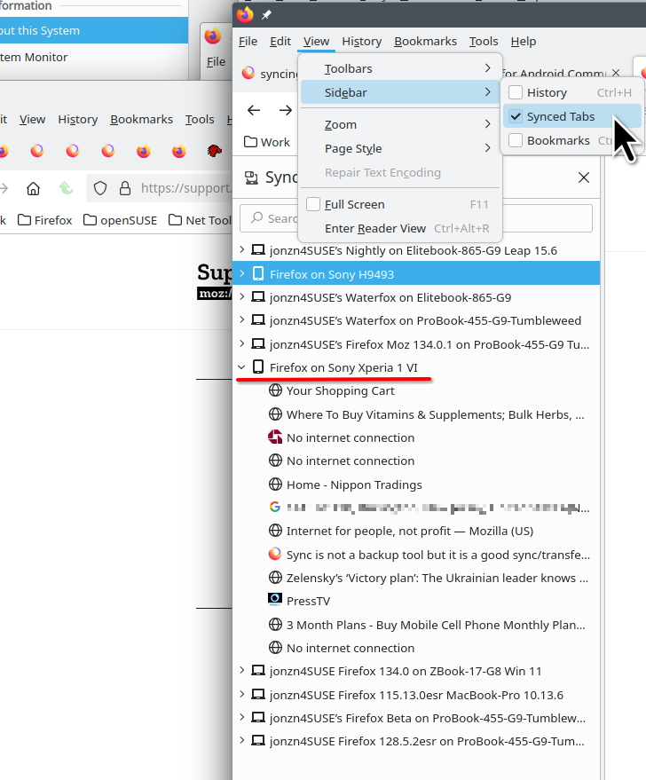
Task: Expand Firefox 115.13.0esr MacBook-Pro 10.13.6
Action: (x=241, y=694)
